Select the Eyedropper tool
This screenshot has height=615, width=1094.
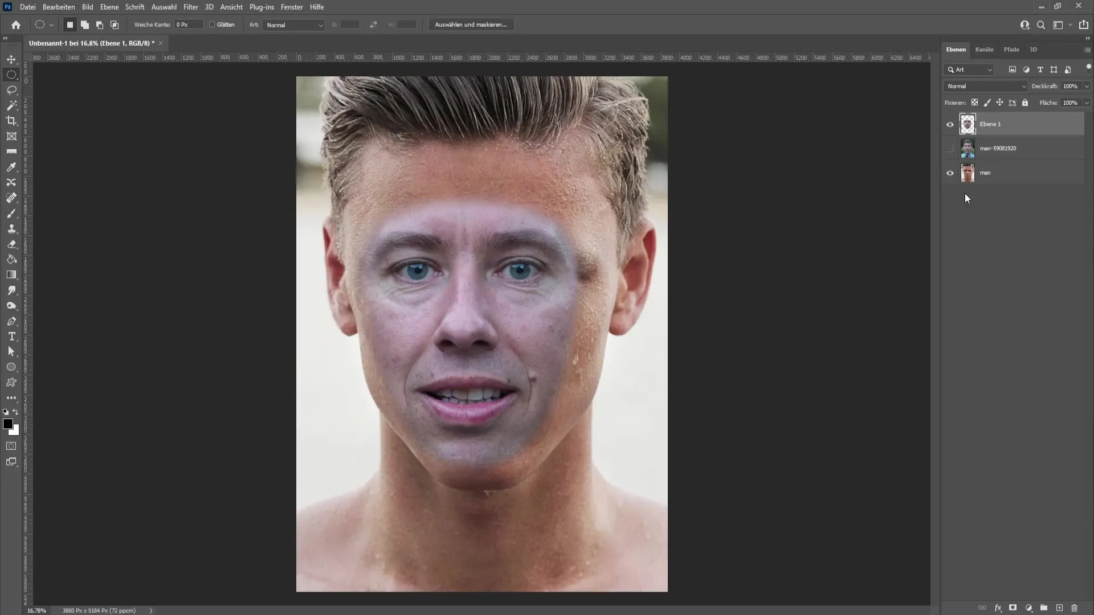[11, 167]
